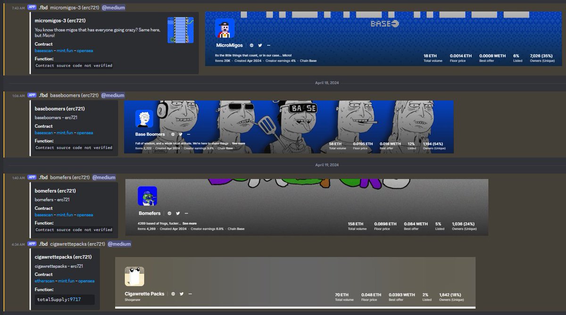
Task: Click the APP badge on the micromigos-3 message
Action: pos(32,7)
